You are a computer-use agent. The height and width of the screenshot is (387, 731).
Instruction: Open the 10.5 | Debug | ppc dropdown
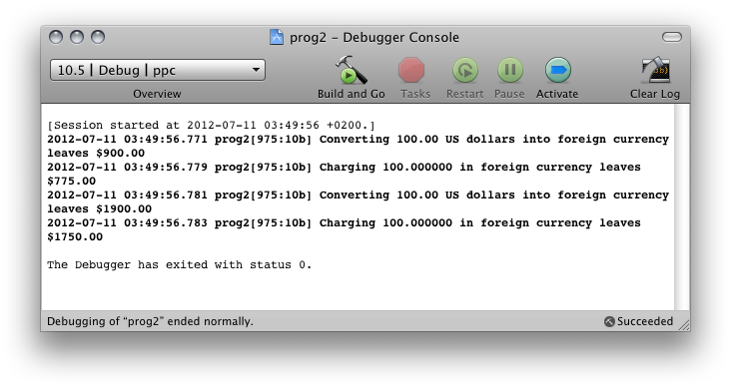pyautogui.click(x=158, y=70)
